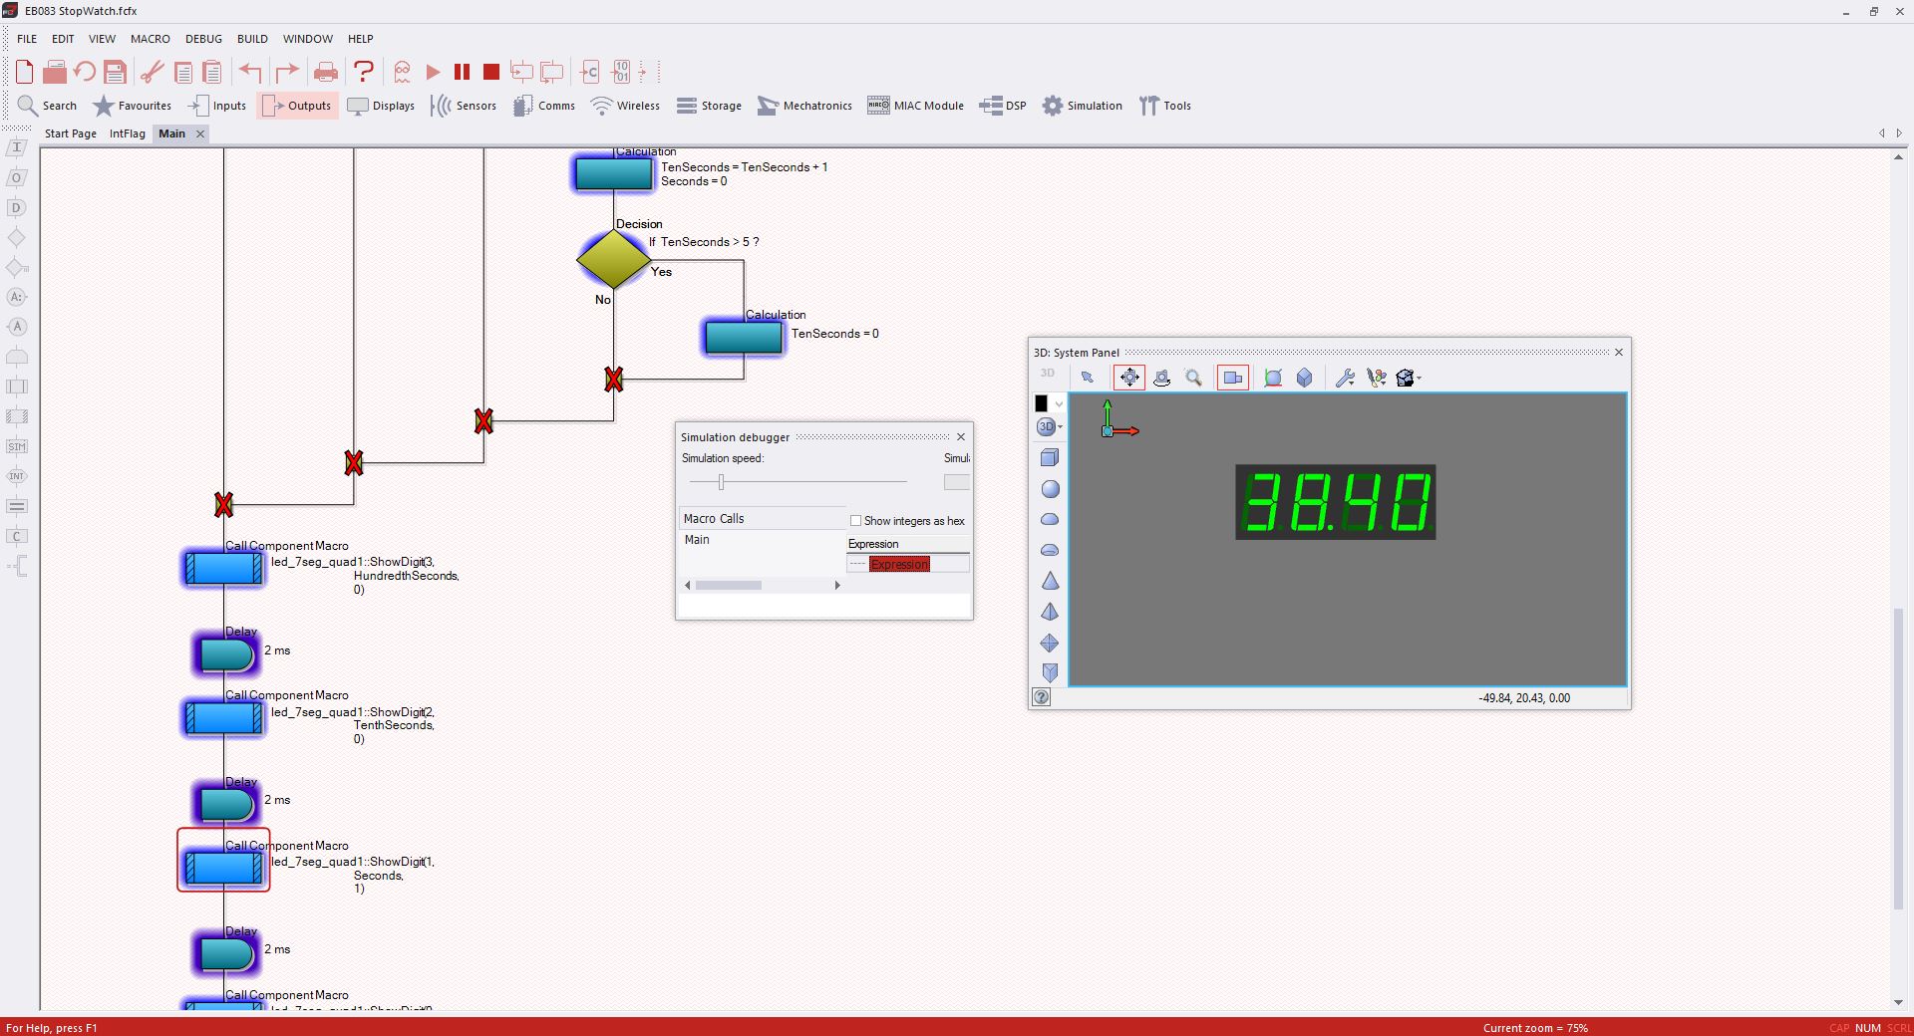Screen dimensions: 1914x1036
Task: Add a cube shape to the panel
Action: 1050,458
